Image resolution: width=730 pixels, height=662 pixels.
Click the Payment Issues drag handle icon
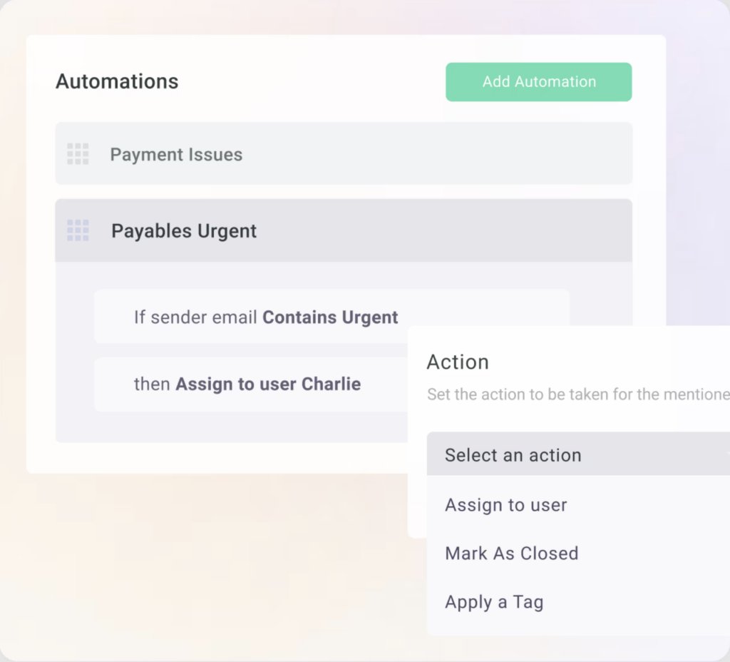click(x=78, y=154)
